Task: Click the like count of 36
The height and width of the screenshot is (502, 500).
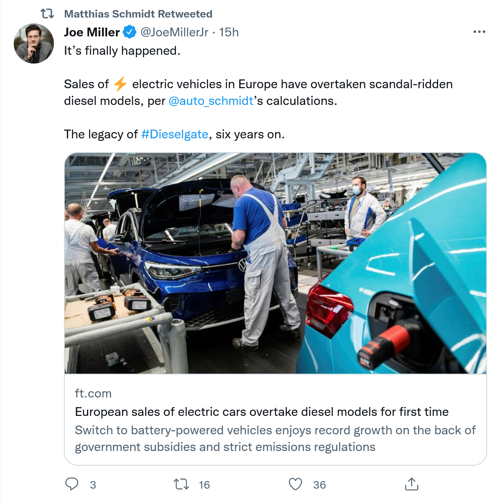Action: coord(319,485)
